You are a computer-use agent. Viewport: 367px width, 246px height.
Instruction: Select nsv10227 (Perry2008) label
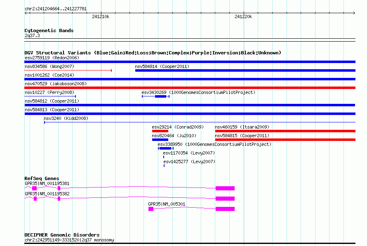pos(49,92)
